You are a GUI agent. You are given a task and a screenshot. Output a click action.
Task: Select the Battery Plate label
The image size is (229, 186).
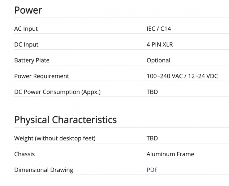pos(32,60)
